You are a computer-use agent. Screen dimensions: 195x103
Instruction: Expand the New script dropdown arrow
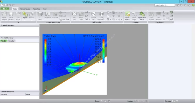137,20
